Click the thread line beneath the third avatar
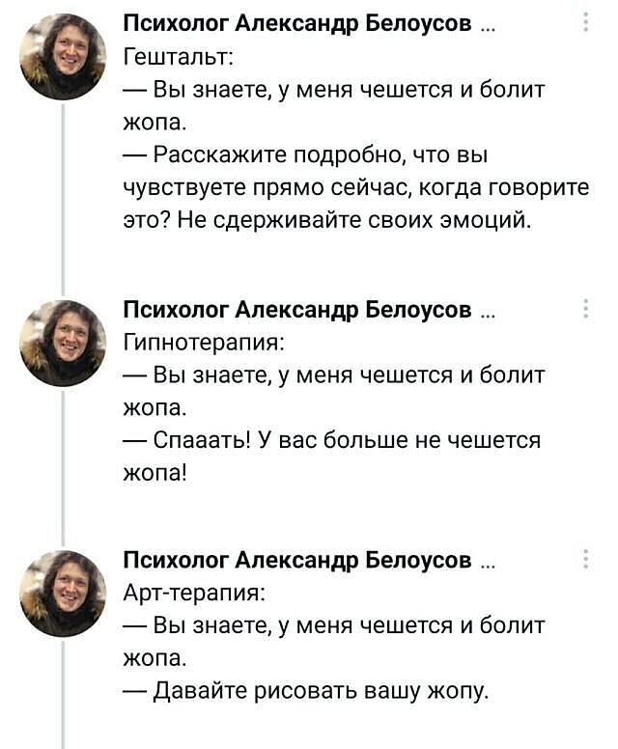The image size is (618, 749). 63,695
